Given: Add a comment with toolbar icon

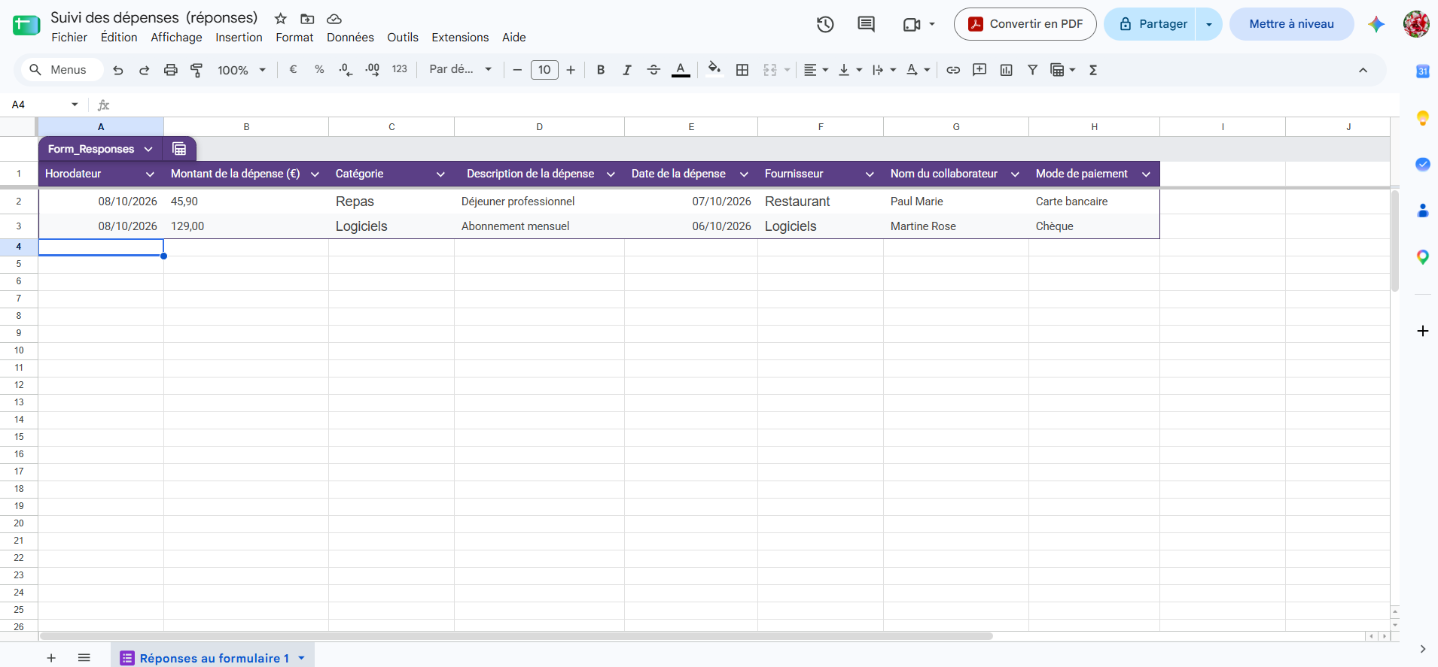Looking at the screenshot, I should (x=979, y=70).
